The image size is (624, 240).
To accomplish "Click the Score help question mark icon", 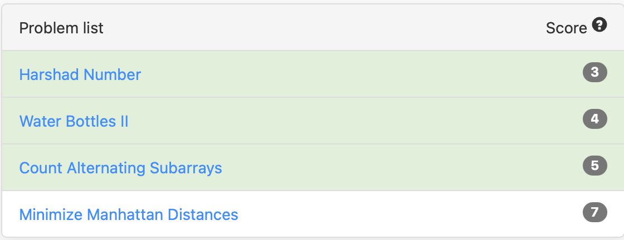I will (x=599, y=25).
